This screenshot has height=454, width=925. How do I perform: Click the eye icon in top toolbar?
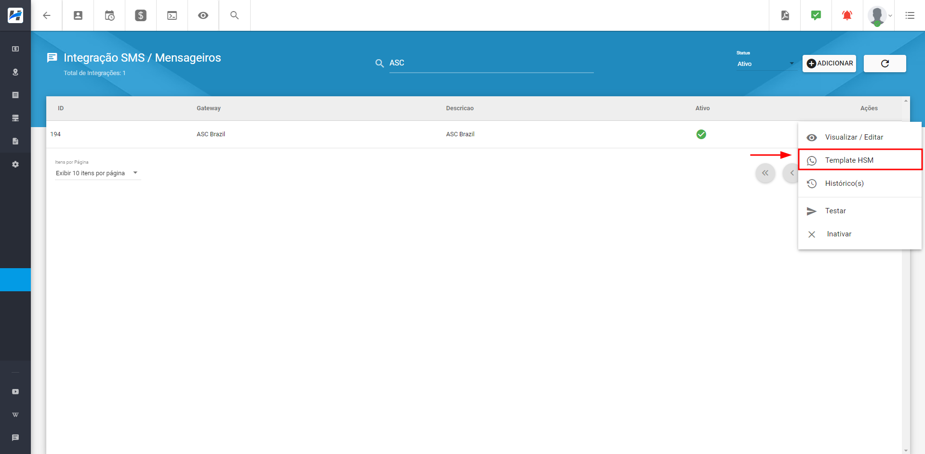(203, 15)
